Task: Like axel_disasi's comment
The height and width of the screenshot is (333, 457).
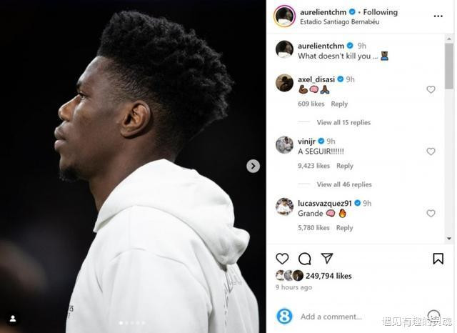Action: click(431, 89)
